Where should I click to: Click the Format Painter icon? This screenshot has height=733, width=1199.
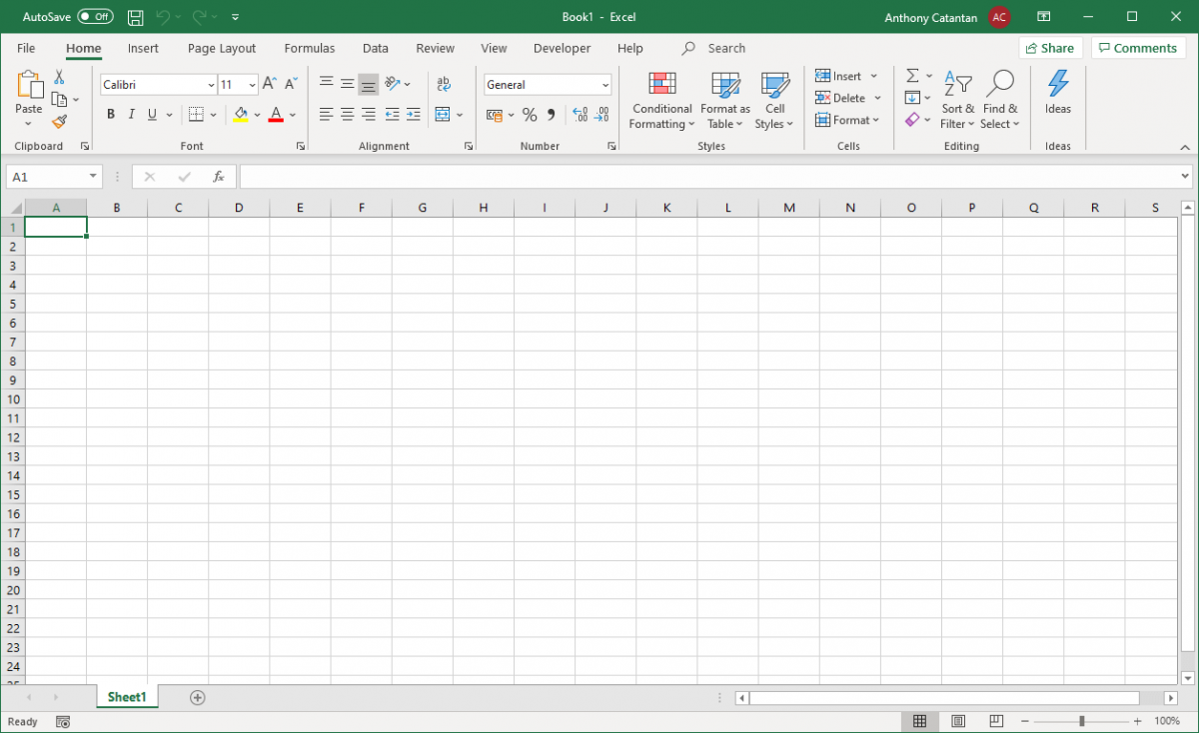pyautogui.click(x=59, y=121)
